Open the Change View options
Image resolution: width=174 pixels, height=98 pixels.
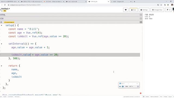point(157,10)
